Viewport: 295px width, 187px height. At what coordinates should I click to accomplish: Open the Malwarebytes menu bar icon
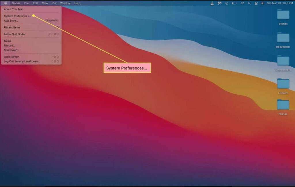[219, 3]
